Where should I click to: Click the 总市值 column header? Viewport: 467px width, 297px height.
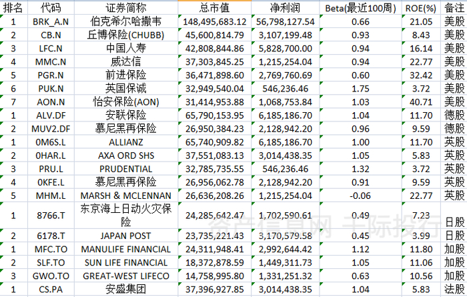pyautogui.click(x=214, y=8)
